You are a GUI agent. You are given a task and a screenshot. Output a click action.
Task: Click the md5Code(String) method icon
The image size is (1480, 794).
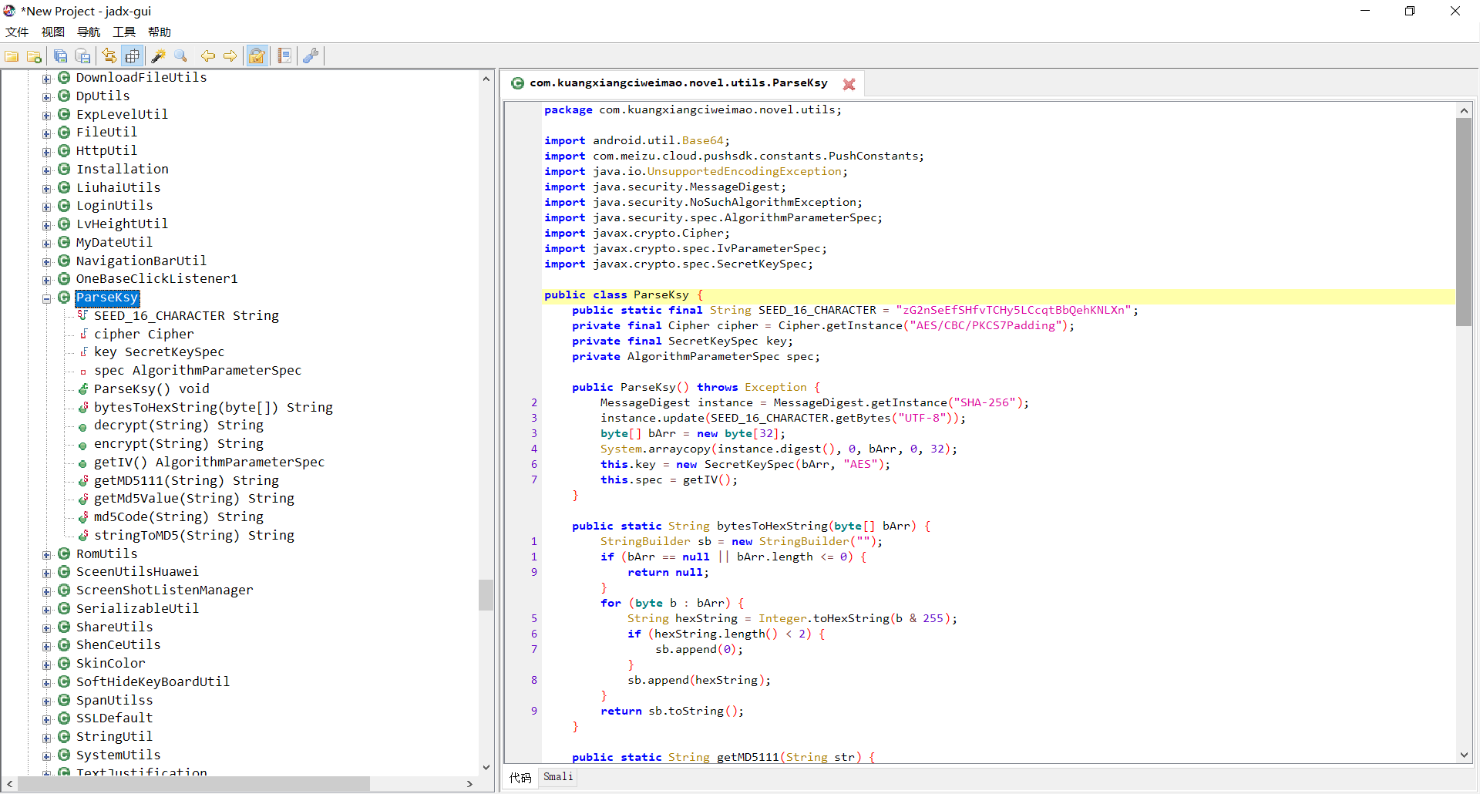82,516
